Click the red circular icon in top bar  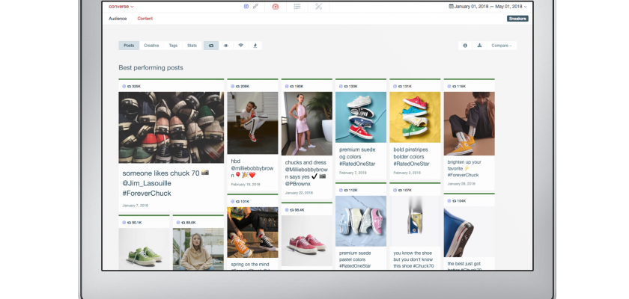pyautogui.click(x=276, y=7)
